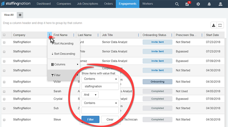
Task: Click Completed badge in Sarah's row
Action: coord(157,91)
